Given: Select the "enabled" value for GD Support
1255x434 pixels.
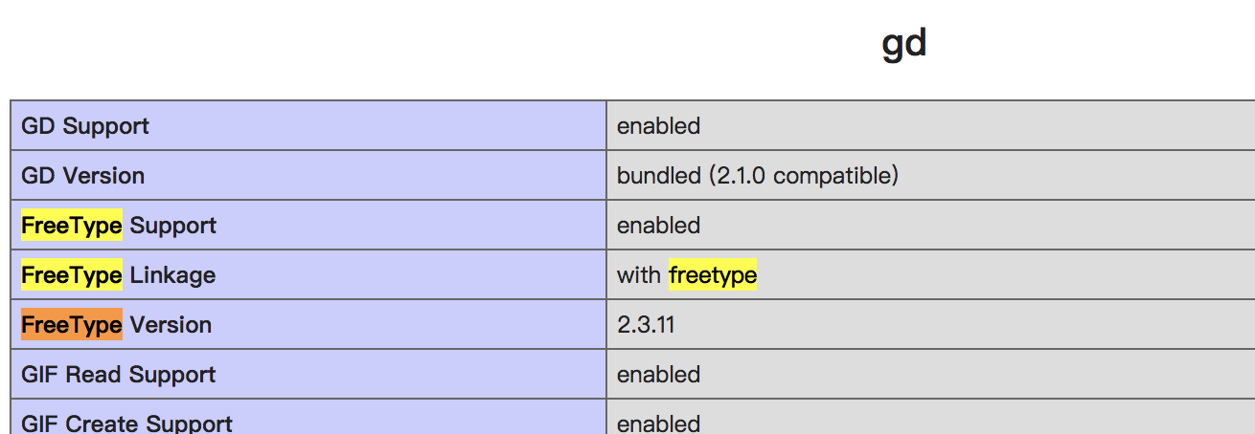Looking at the screenshot, I should coord(658,126).
